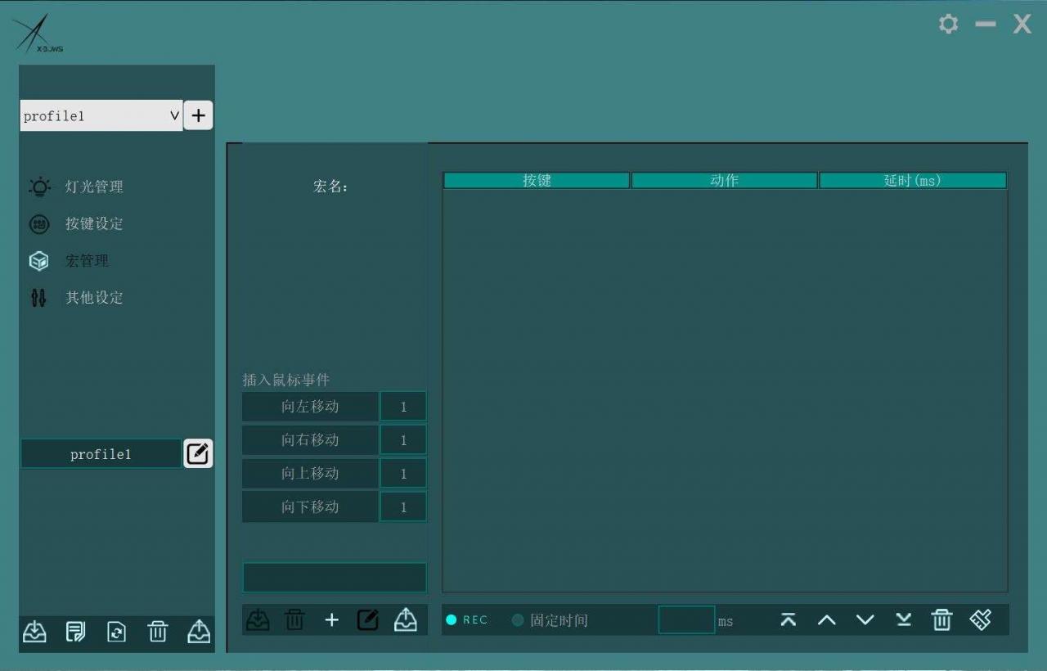Delete macro with macro-panel trash icon
The image size is (1047, 671).
294,620
